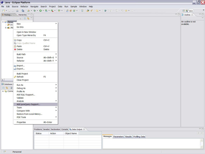Click the New Java Class green icon
The width and height of the screenshot is (205, 154).
coord(74,11)
